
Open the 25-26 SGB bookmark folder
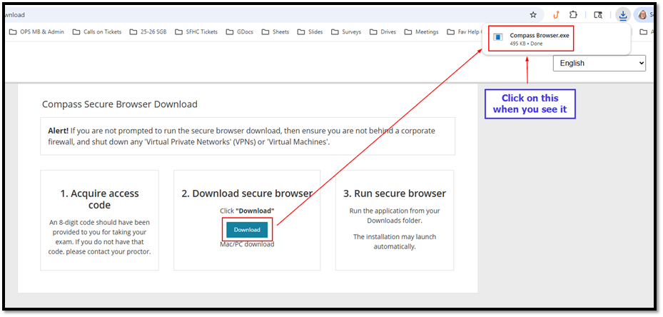click(148, 31)
